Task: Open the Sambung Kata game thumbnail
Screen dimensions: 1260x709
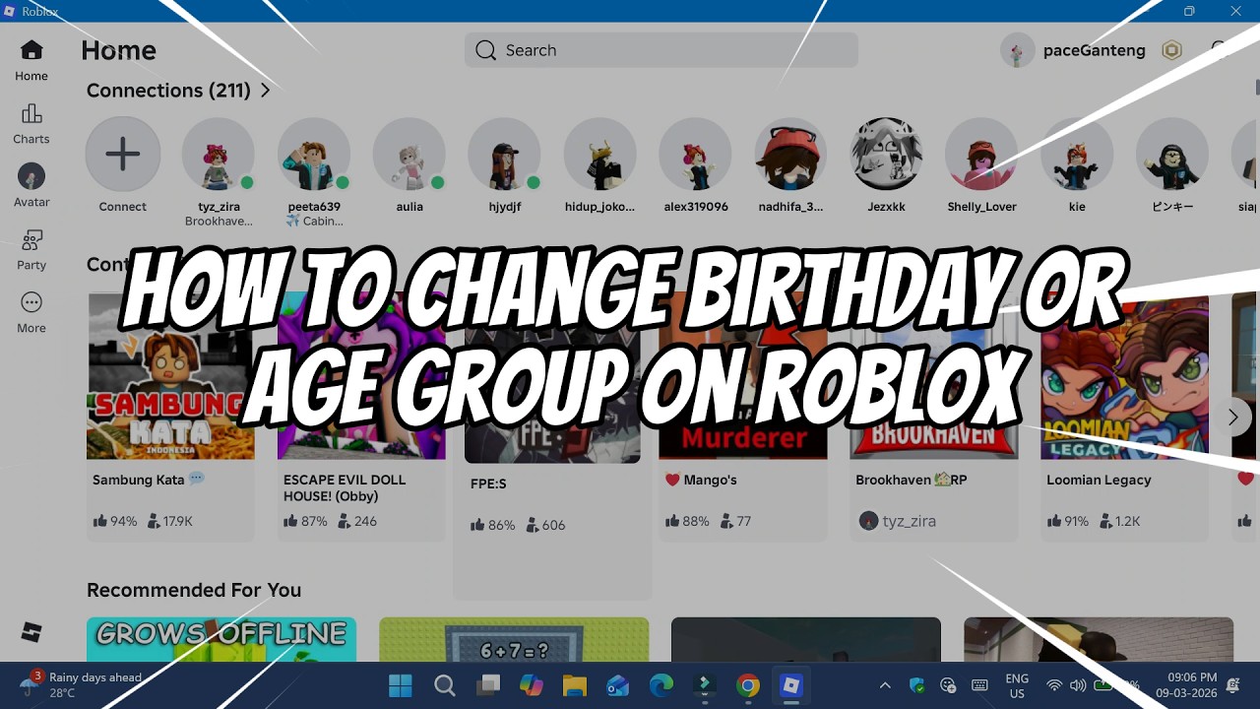Action: coord(170,376)
